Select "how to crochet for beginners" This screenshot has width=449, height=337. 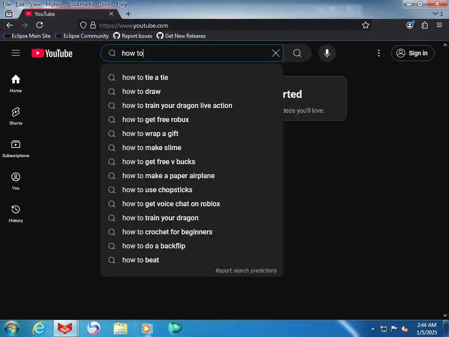point(192,232)
